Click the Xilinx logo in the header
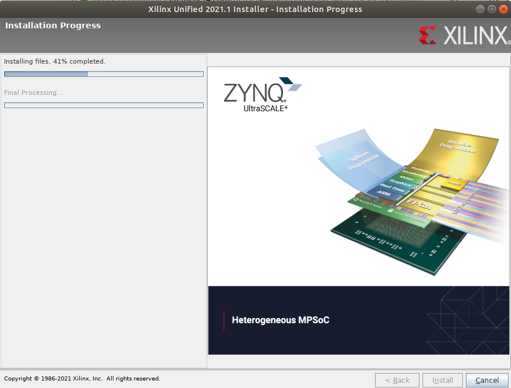The width and height of the screenshot is (511, 388). (x=464, y=35)
